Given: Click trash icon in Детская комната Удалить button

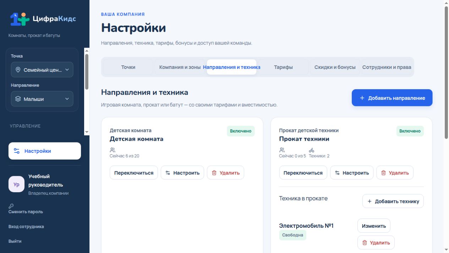Looking at the screenshot, I should pyautogui.click(x=214, y=173).
